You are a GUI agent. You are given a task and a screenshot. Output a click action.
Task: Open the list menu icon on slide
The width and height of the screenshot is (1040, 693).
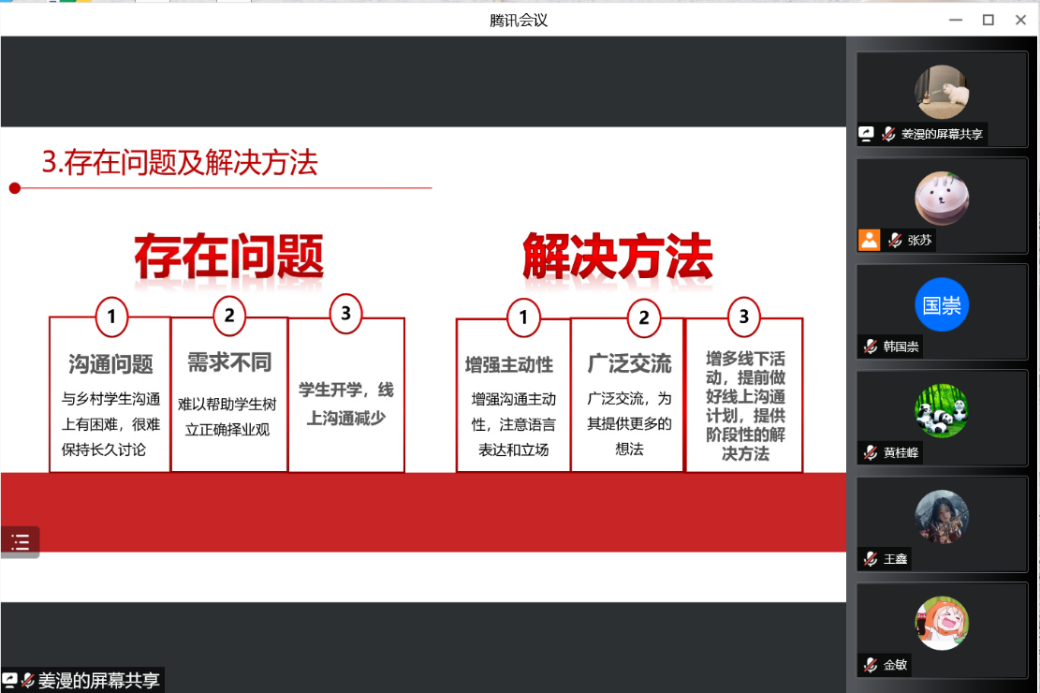click(20, 541)
